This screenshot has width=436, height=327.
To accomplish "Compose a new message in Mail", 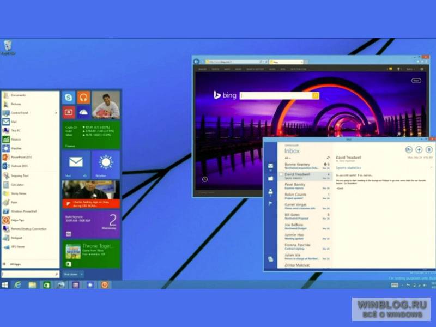I will click(x=419, y=149).
